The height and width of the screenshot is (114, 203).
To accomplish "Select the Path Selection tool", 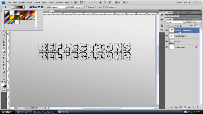I will coord(3,68).
